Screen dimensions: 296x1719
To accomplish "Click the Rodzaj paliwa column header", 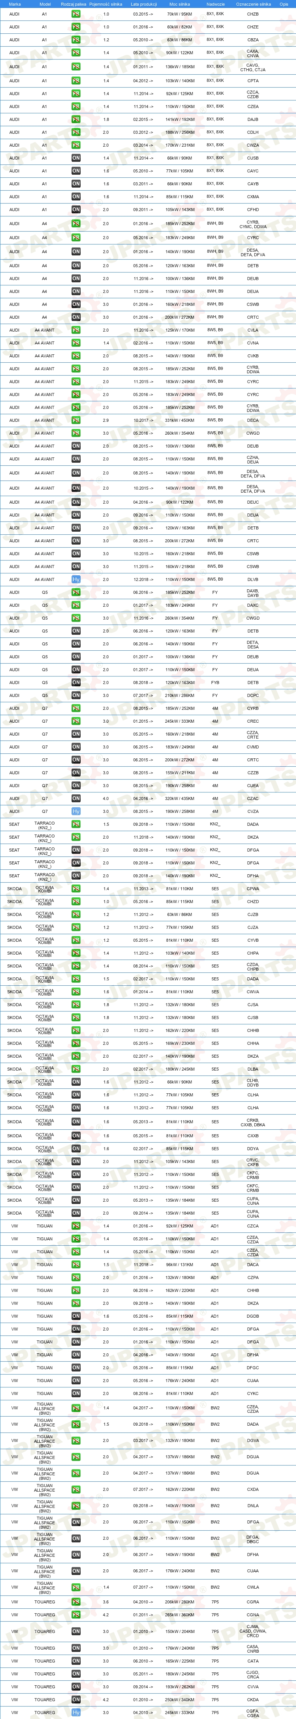I will (73, 4).
